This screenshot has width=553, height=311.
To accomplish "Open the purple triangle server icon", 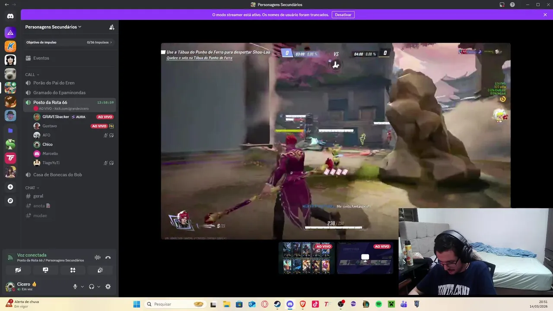I will pos(10,32).
